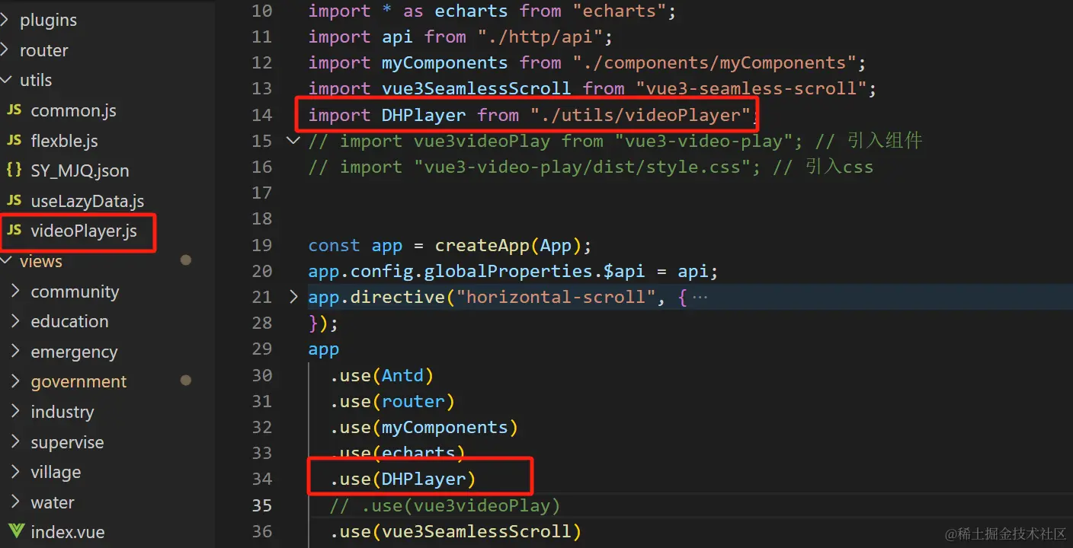Open SY_MJQ.json file
This screenshot has height=548, width=1073.
(79, 171)
